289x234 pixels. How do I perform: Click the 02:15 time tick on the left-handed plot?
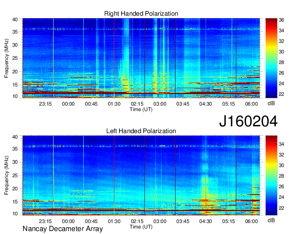[x=137, y=221]
